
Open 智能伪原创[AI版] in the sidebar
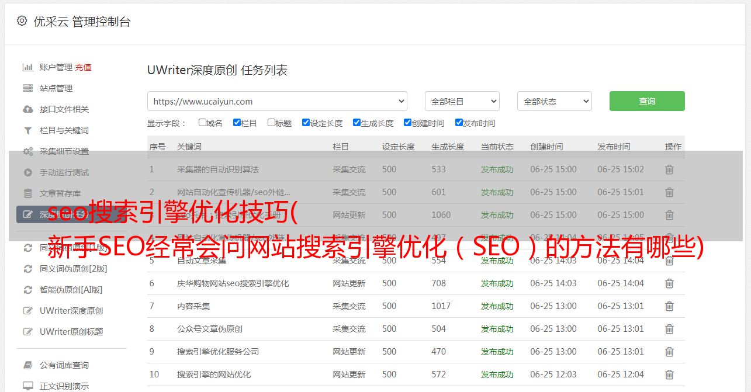pos(71,290)
